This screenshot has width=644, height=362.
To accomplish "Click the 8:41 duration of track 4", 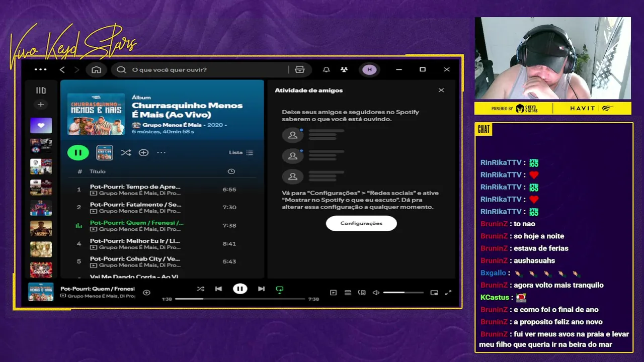I will [x=229, y=243].
